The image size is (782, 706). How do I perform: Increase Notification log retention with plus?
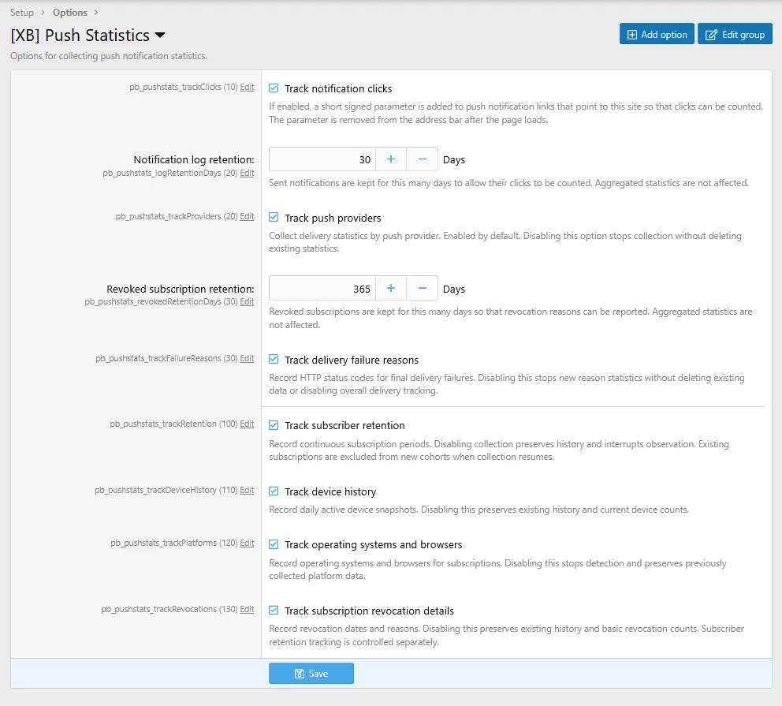point(391,159)
